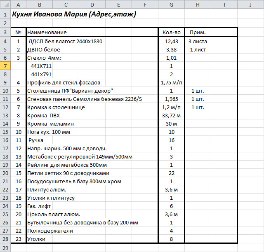The width and height of the screenshot is (264, 252).
Task: Click column J header
Action: tap(250, 5)
